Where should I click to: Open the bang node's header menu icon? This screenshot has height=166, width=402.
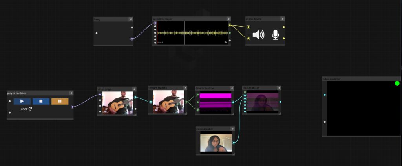coord(130,20)
